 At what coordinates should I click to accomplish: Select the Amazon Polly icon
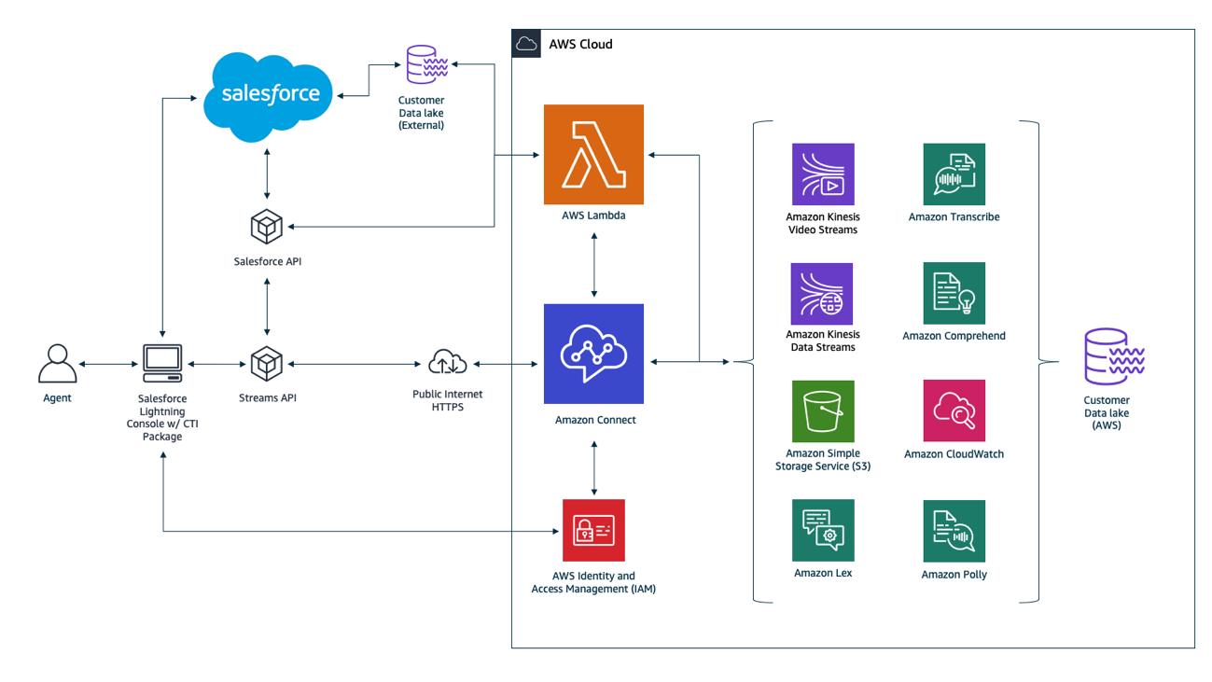point(954,531)
